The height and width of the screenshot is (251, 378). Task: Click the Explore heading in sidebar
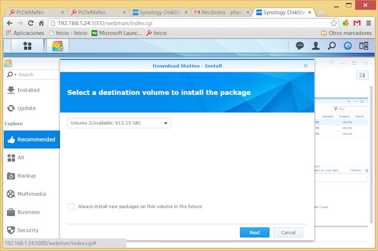[x=14, y=124]
